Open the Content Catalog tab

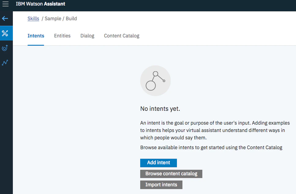(122, 36)
